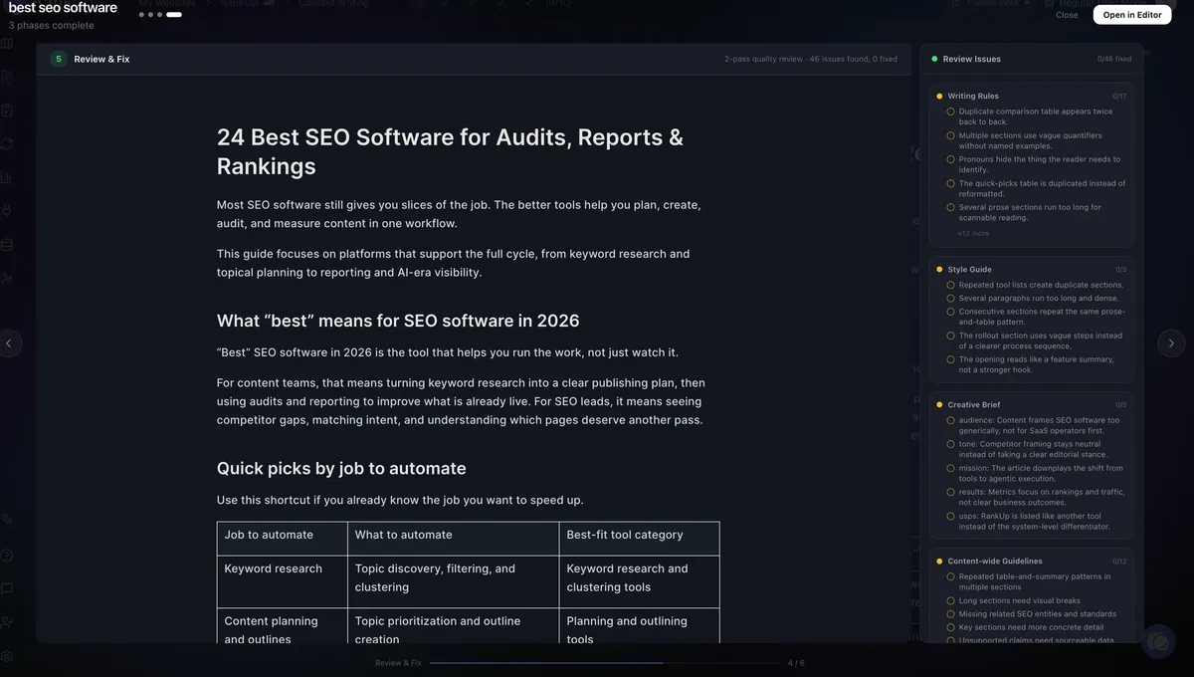Click the Review Issues panel title
The width and height of the screenshot is (1194, 677).
[972, 59]
